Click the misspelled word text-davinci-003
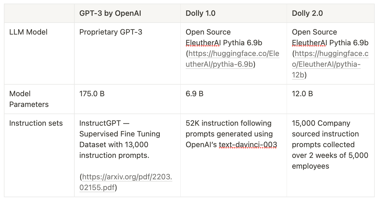 point(248,145)
